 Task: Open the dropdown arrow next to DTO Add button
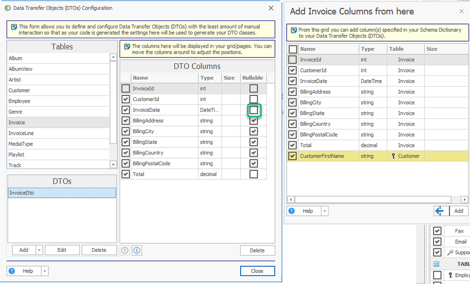point(39,250)
